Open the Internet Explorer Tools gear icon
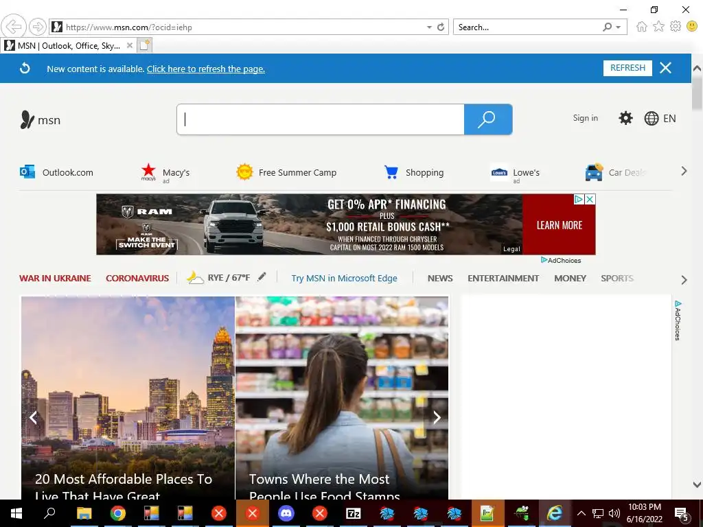Image resolution: width=703 pixels, height=527 pixels. [676, 27]
